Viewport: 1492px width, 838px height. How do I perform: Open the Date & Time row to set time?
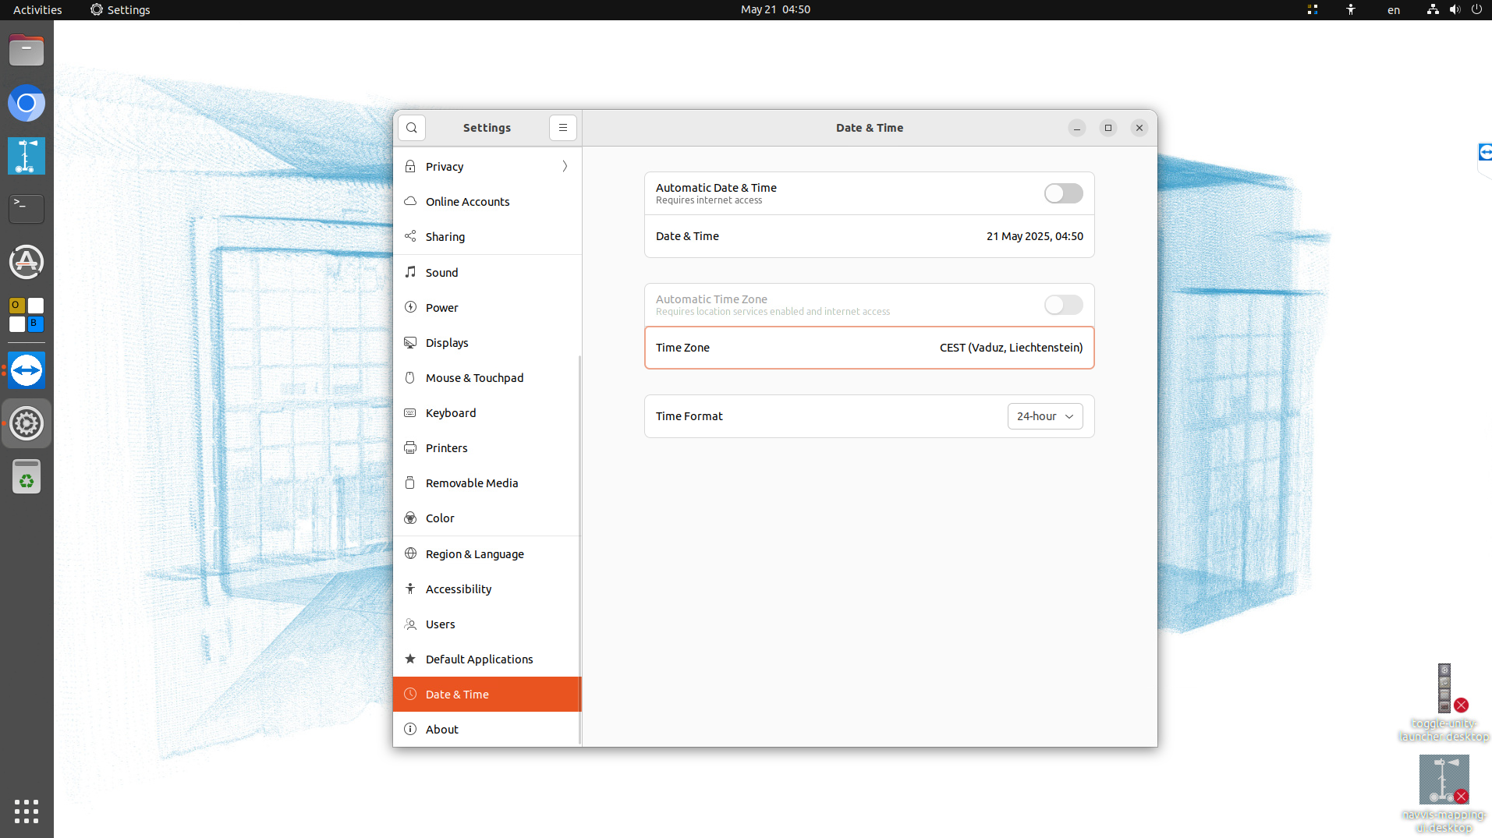pos(869,236)
